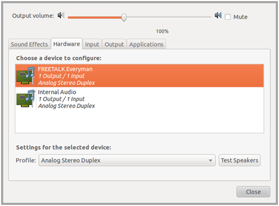Click the Close button
Image resolution: width=279 pixels, height=206 pixels.
253,192
